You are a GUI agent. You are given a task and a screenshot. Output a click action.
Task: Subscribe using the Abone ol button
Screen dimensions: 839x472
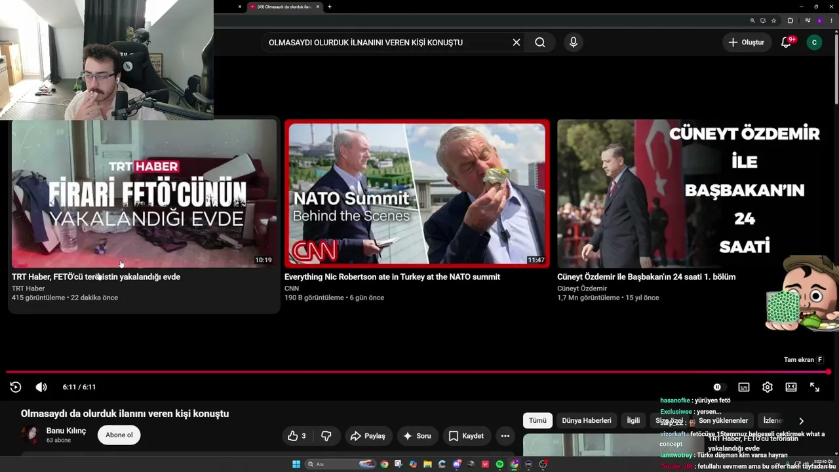[x=119, y=435]
